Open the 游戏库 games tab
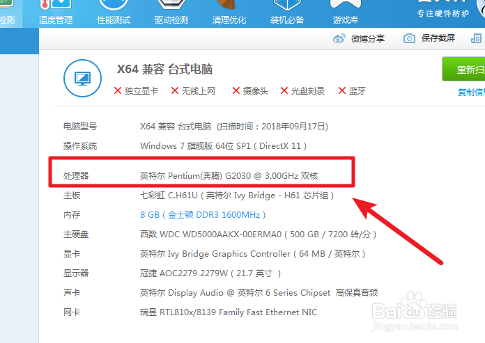 point(345,13)
